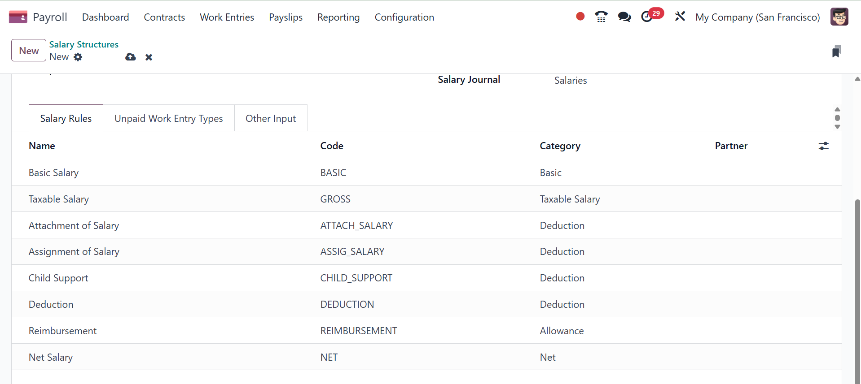Viewport: 861px width, 384px height.
Task: Switch to the Other Input tab
Action: click(x=270, y=118)
